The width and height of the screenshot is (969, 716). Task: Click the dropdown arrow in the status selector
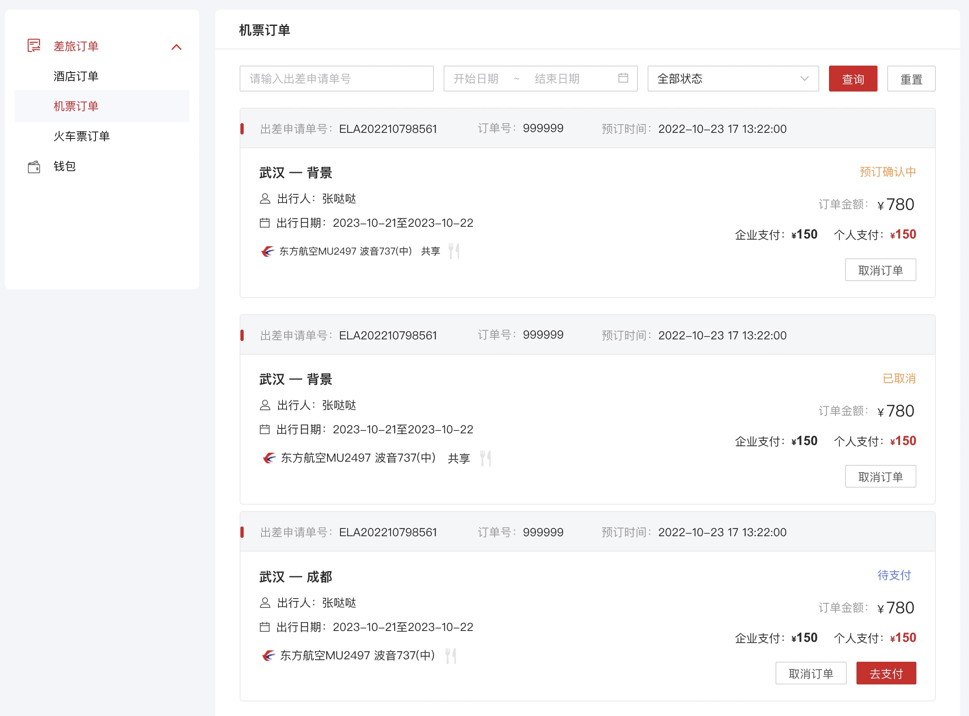click(x=804, y=79)
